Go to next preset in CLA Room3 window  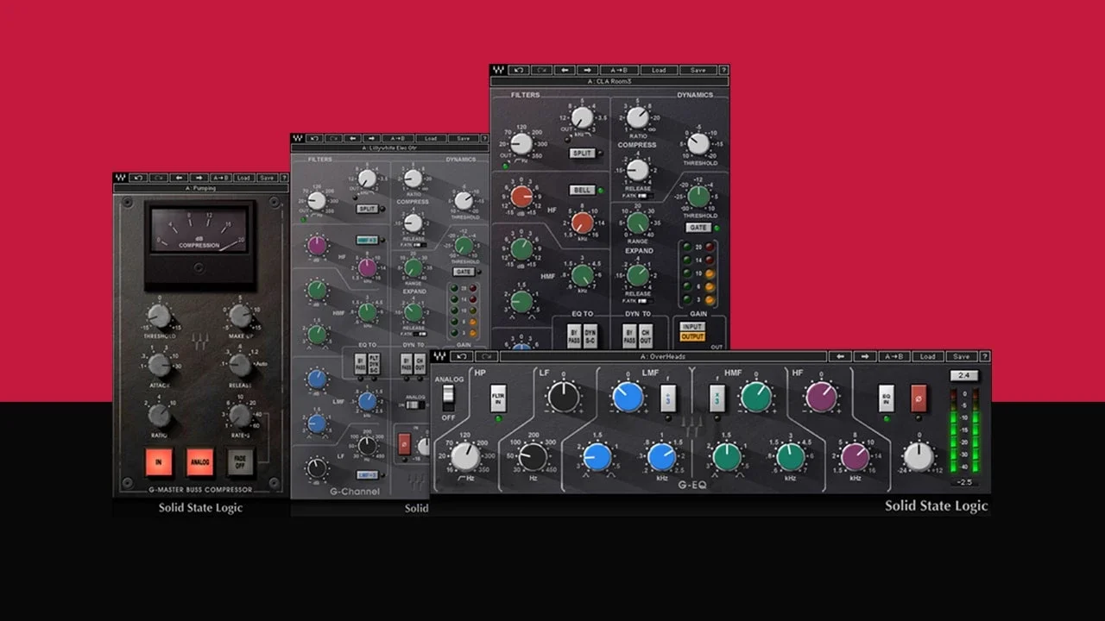click(x=588, y=70)
